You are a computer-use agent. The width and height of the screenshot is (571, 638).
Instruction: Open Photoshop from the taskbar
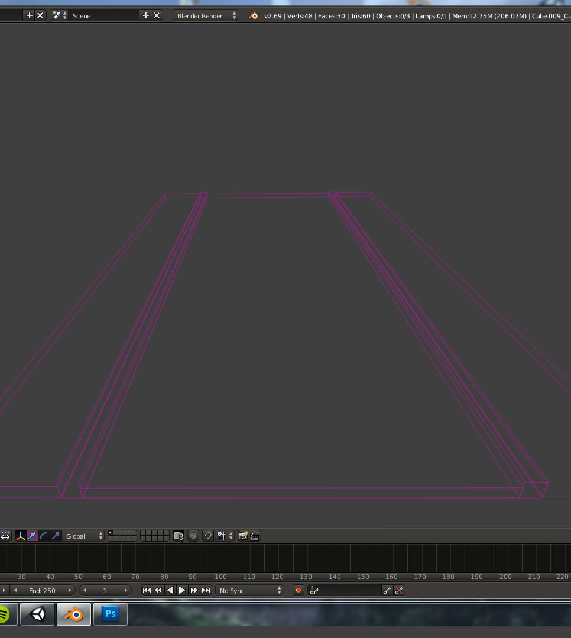(x=111, y=614)
